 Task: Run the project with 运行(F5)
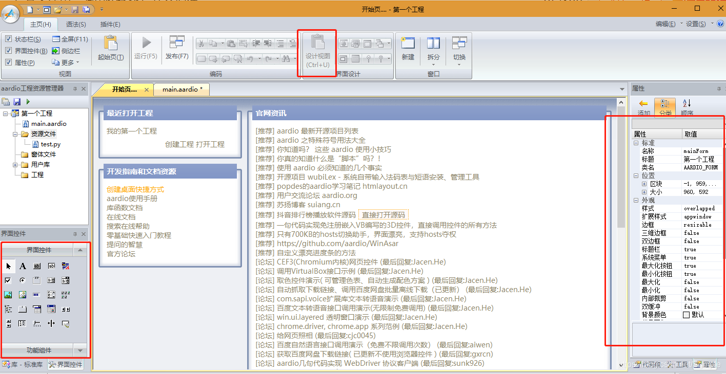146,49
